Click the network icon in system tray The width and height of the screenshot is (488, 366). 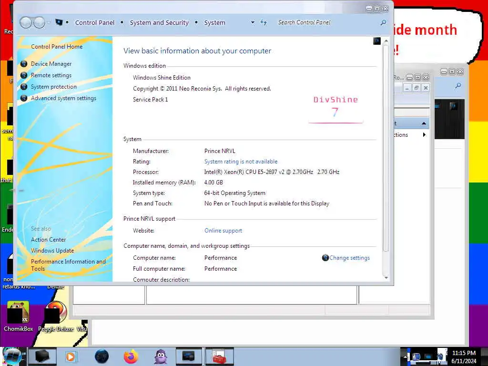click(428, 356)
